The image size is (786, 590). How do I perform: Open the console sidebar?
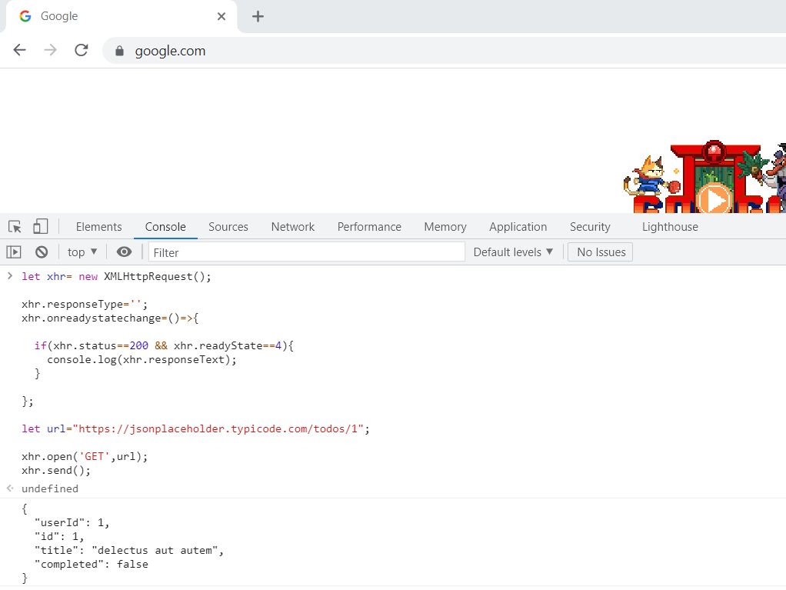click(x=14, y=252)
